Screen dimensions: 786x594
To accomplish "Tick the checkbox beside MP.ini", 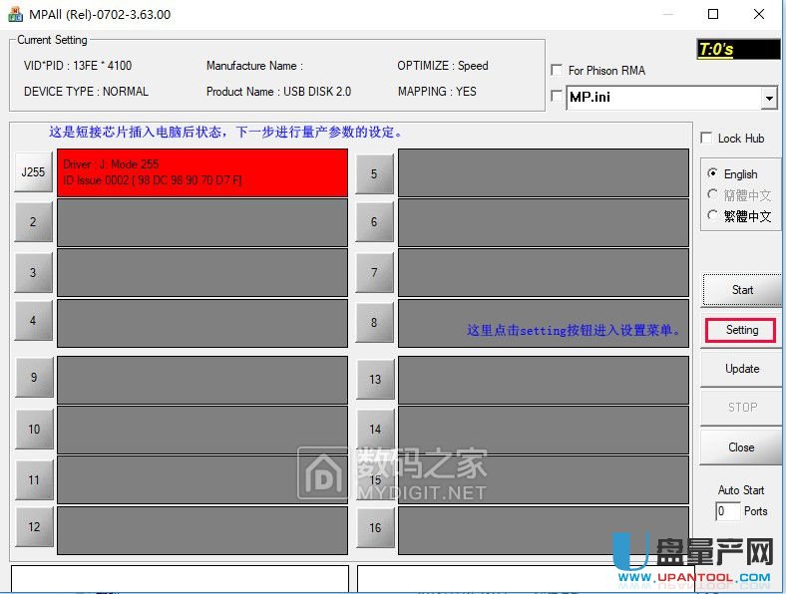I will 557,97.
